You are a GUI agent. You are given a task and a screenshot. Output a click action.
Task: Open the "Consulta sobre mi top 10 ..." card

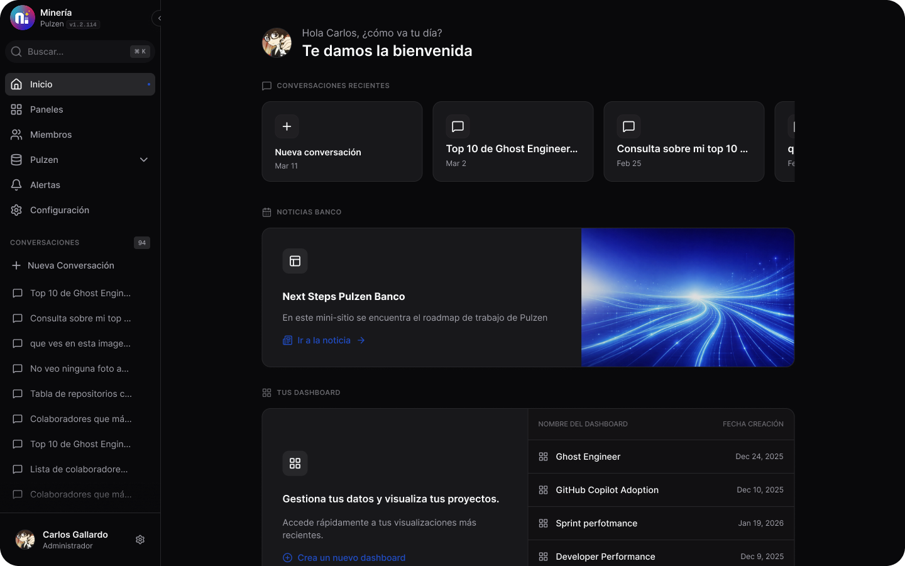coord(684,141)
